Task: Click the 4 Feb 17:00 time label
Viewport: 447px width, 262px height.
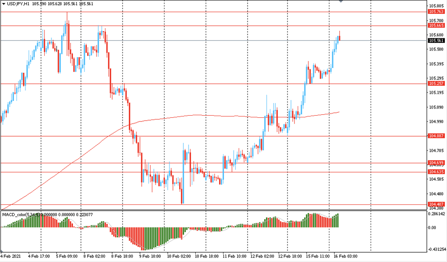Action: (39, 256)
